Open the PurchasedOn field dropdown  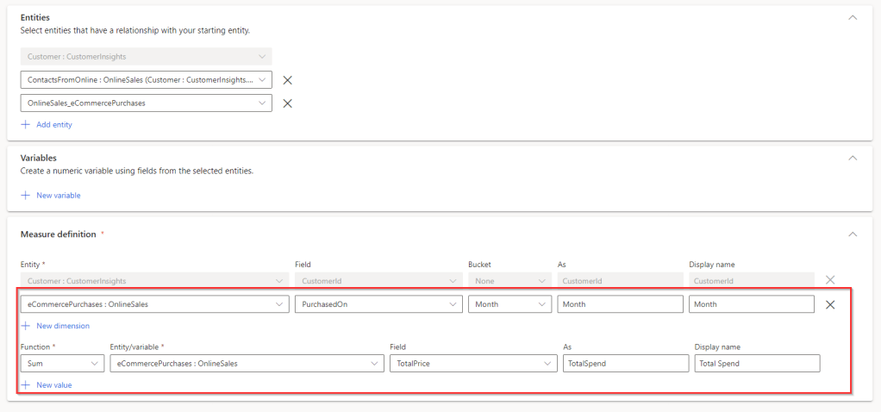click(x=377, y=304)
